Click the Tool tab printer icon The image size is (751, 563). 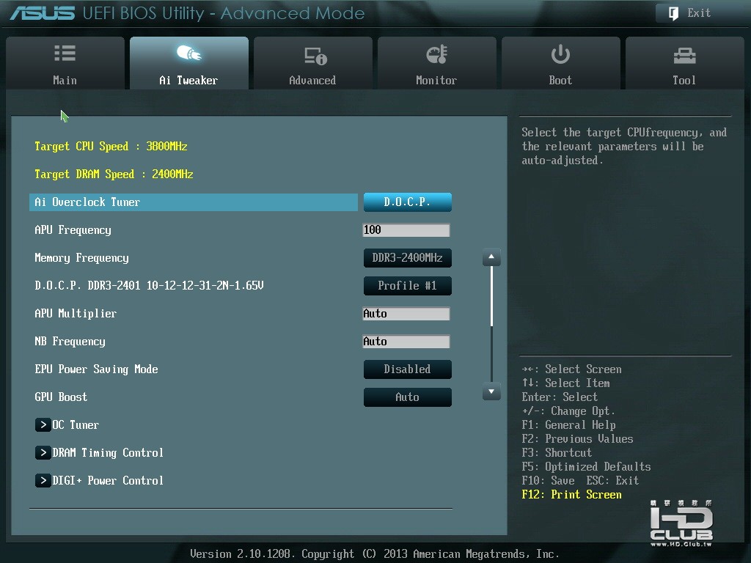(684, 56)
